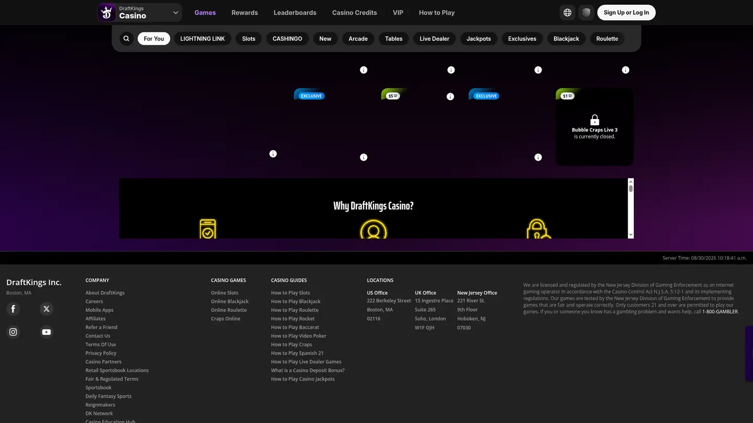Open How to Play Casino Jackpots guide

303,379
